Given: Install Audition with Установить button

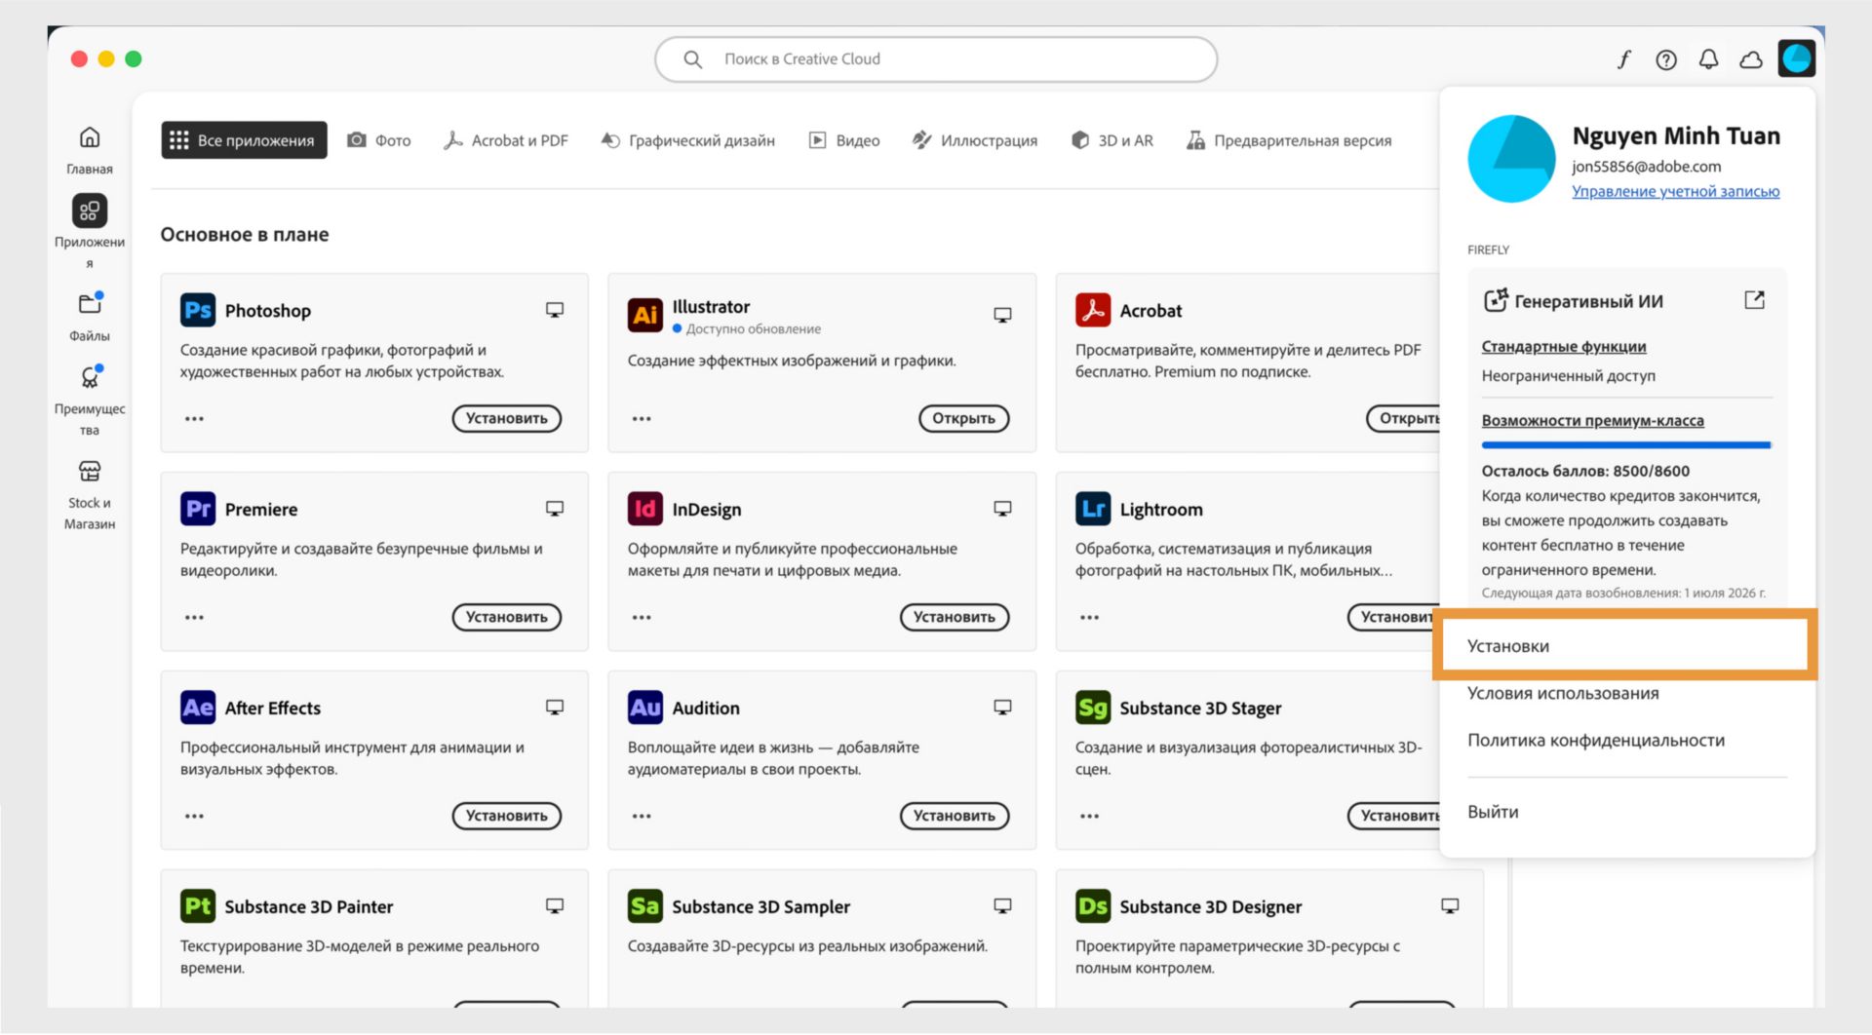Looking at the screenshot, I should point(954,817).
